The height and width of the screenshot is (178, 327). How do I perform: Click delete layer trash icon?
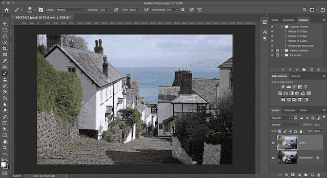(318, 175)
